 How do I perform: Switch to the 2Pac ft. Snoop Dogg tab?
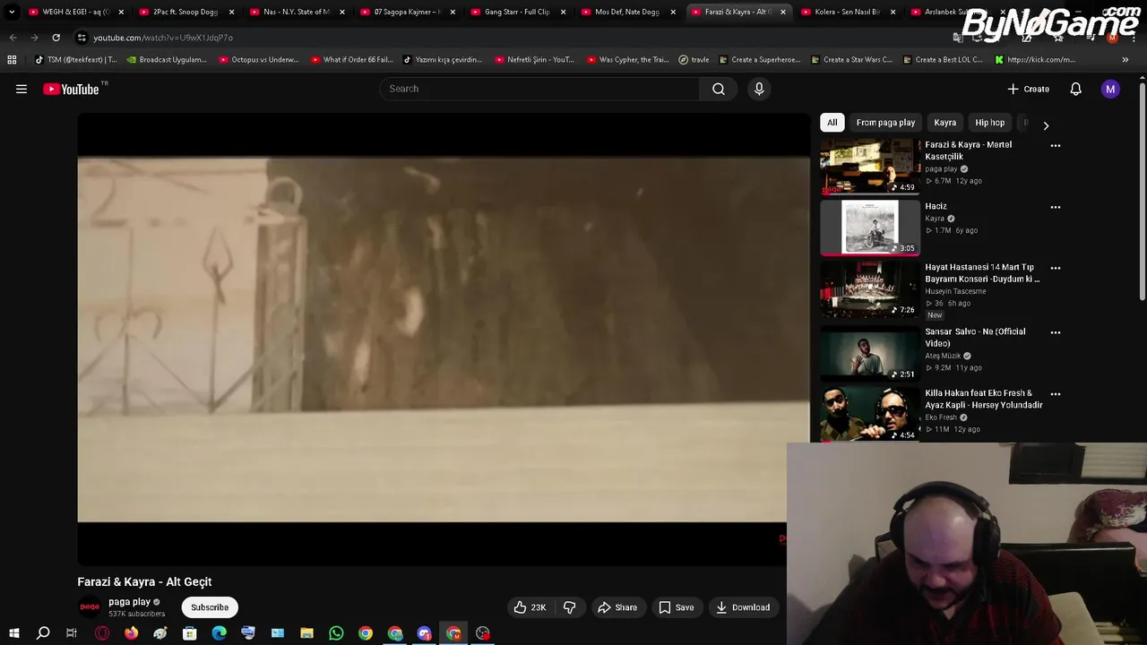click(x=185, y=12)
